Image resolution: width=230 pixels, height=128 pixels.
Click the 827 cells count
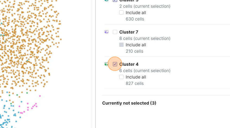135,83
